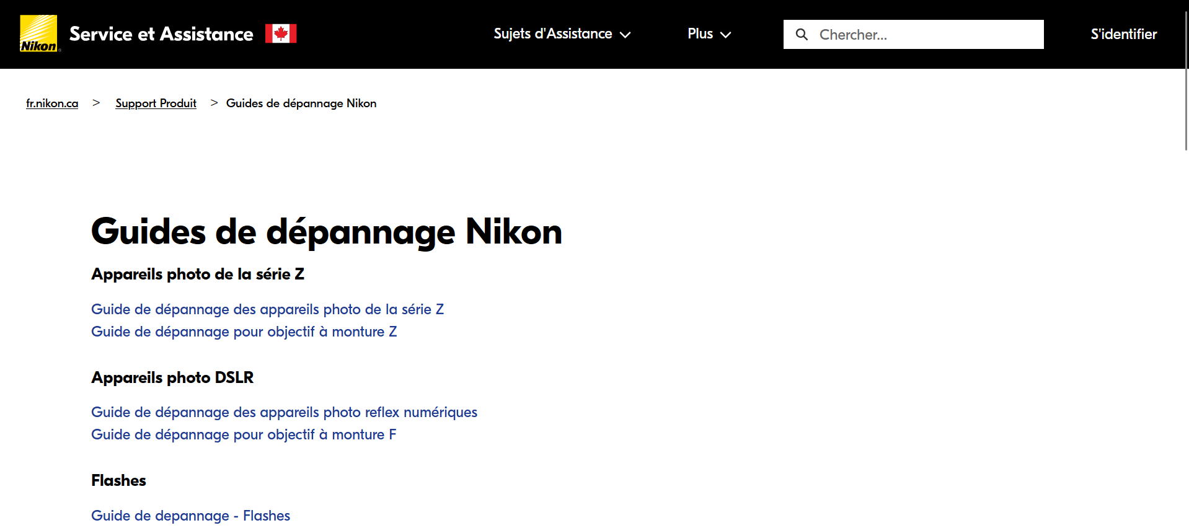Open the Support Produit breadcrumb
This screenshot has width=1189, height=528.
156,103
